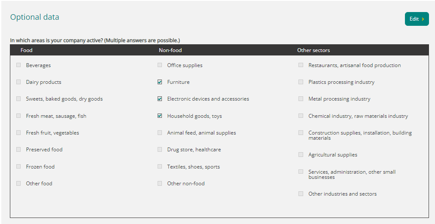Image resolution: width=435 pixels, height=224 pixels.
Task: Enable the Dairy products checkbox
Action: pos(18,82)
